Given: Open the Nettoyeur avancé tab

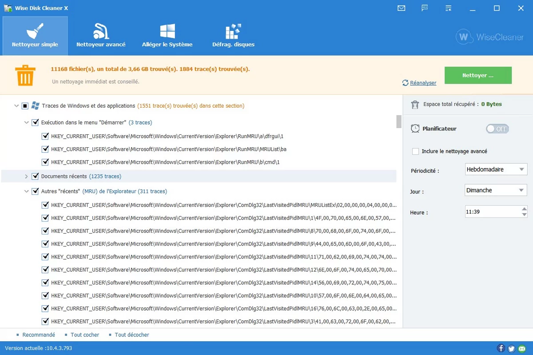Looking at the screenshot, I should (101, 36).
